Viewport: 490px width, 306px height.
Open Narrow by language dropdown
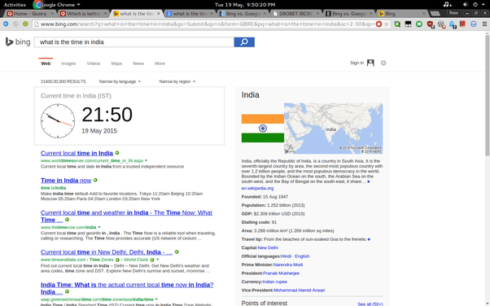click(x=120, y=81)
